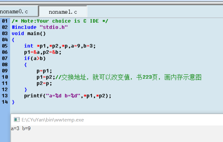Switch to the noname0.c tab
The height and width of the screenshot is (142, 223).
click(x=18, y=11)
